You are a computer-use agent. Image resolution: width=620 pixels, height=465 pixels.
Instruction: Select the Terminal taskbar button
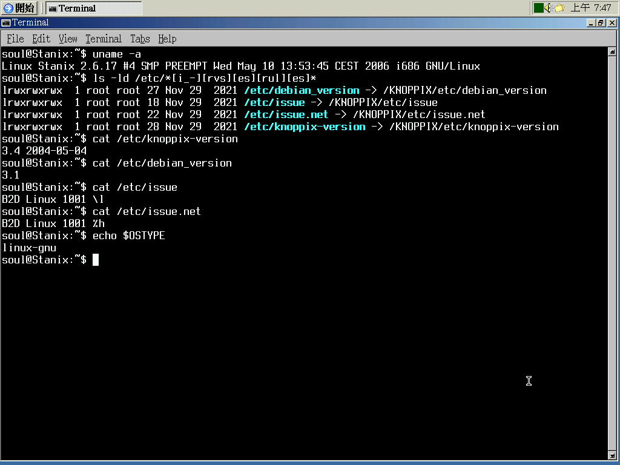[94, 8]
